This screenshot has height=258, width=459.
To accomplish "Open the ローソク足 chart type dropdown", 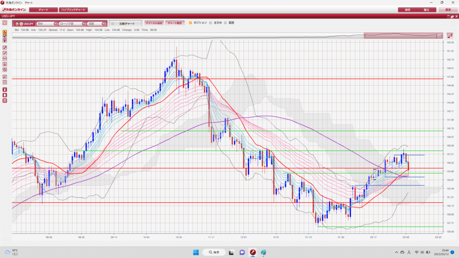I will click(72, 24).
